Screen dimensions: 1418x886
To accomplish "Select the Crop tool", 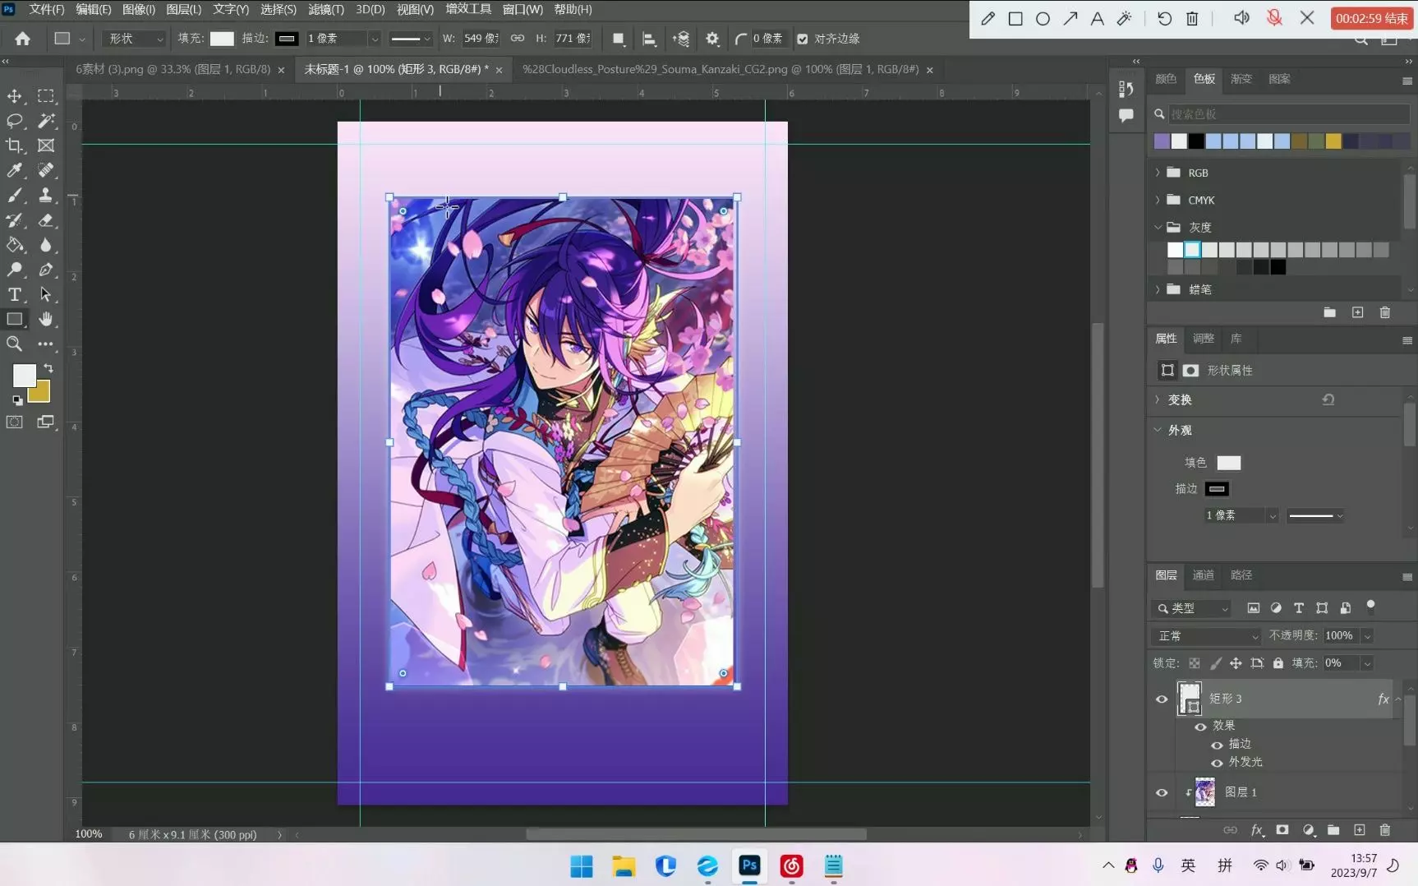I will [15, 145].
